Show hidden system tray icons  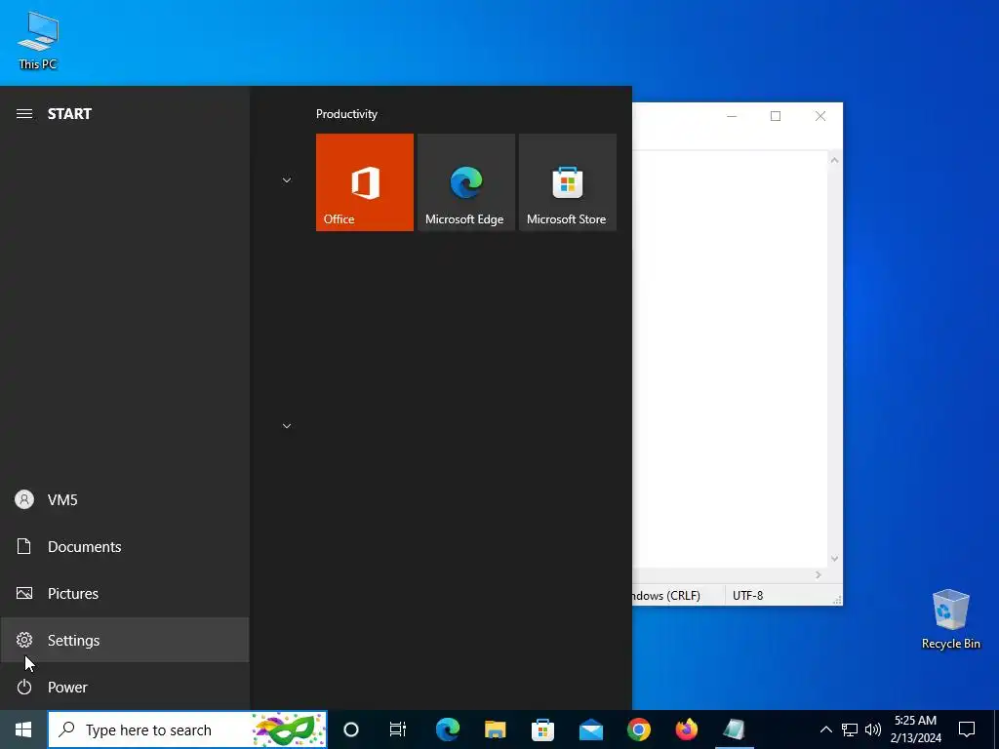(x=825, y=729)
